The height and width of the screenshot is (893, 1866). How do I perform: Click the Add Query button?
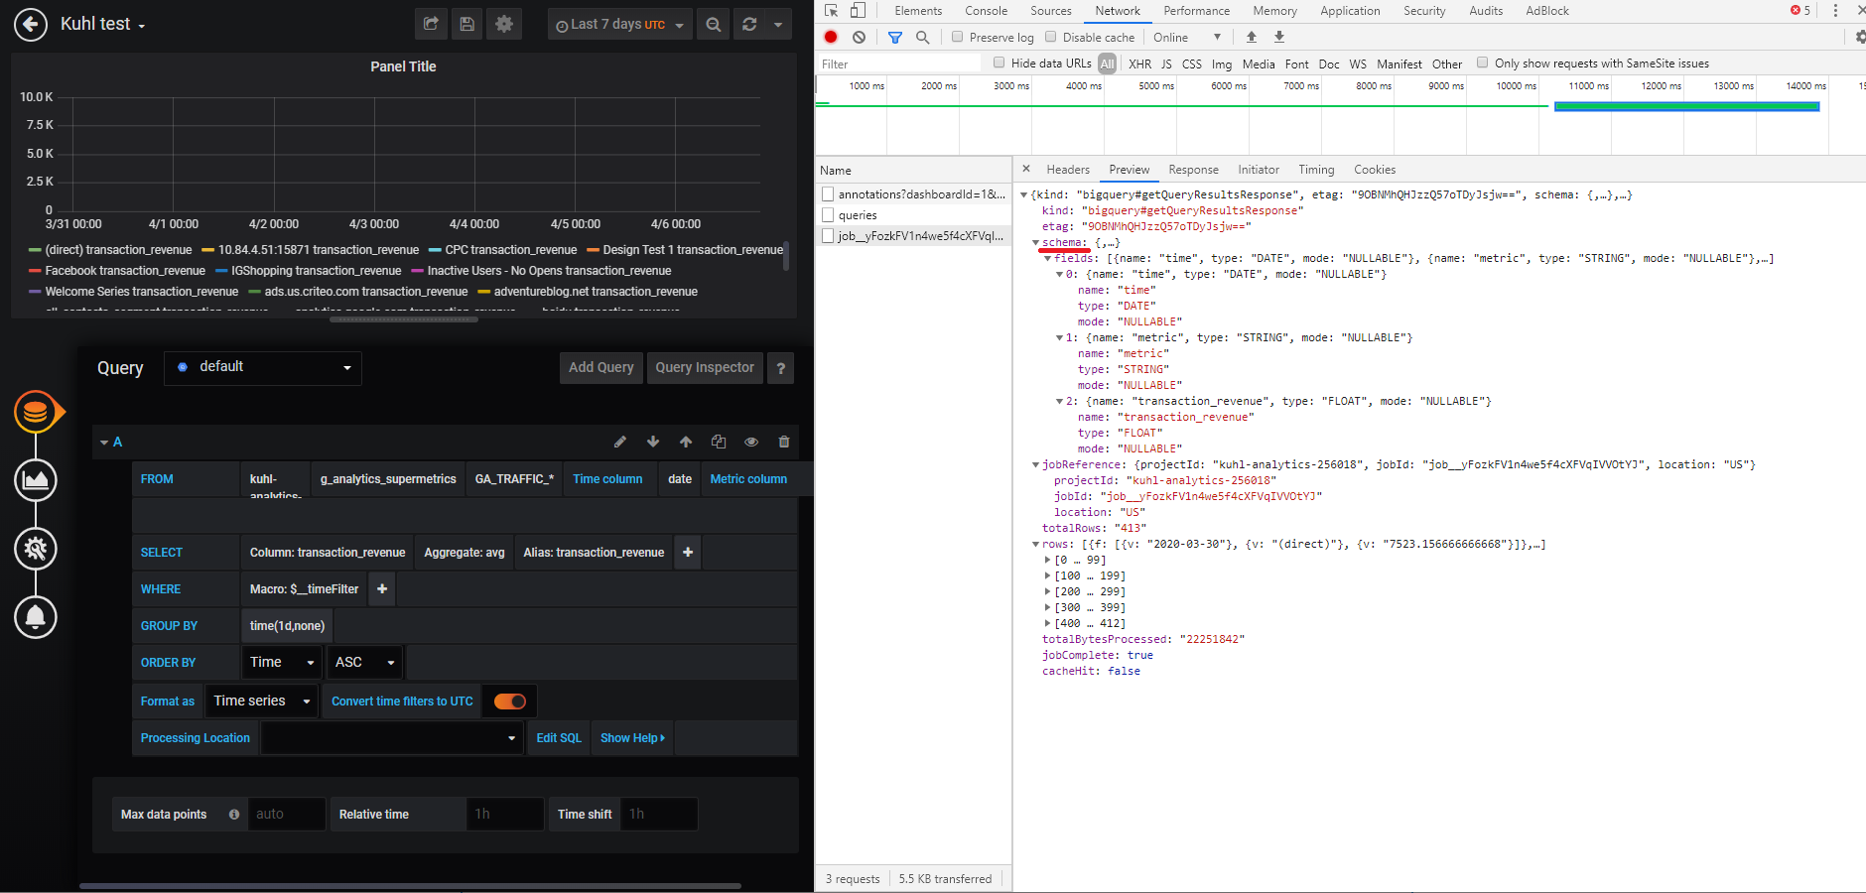pyautogui.click(x=600, y=367)
